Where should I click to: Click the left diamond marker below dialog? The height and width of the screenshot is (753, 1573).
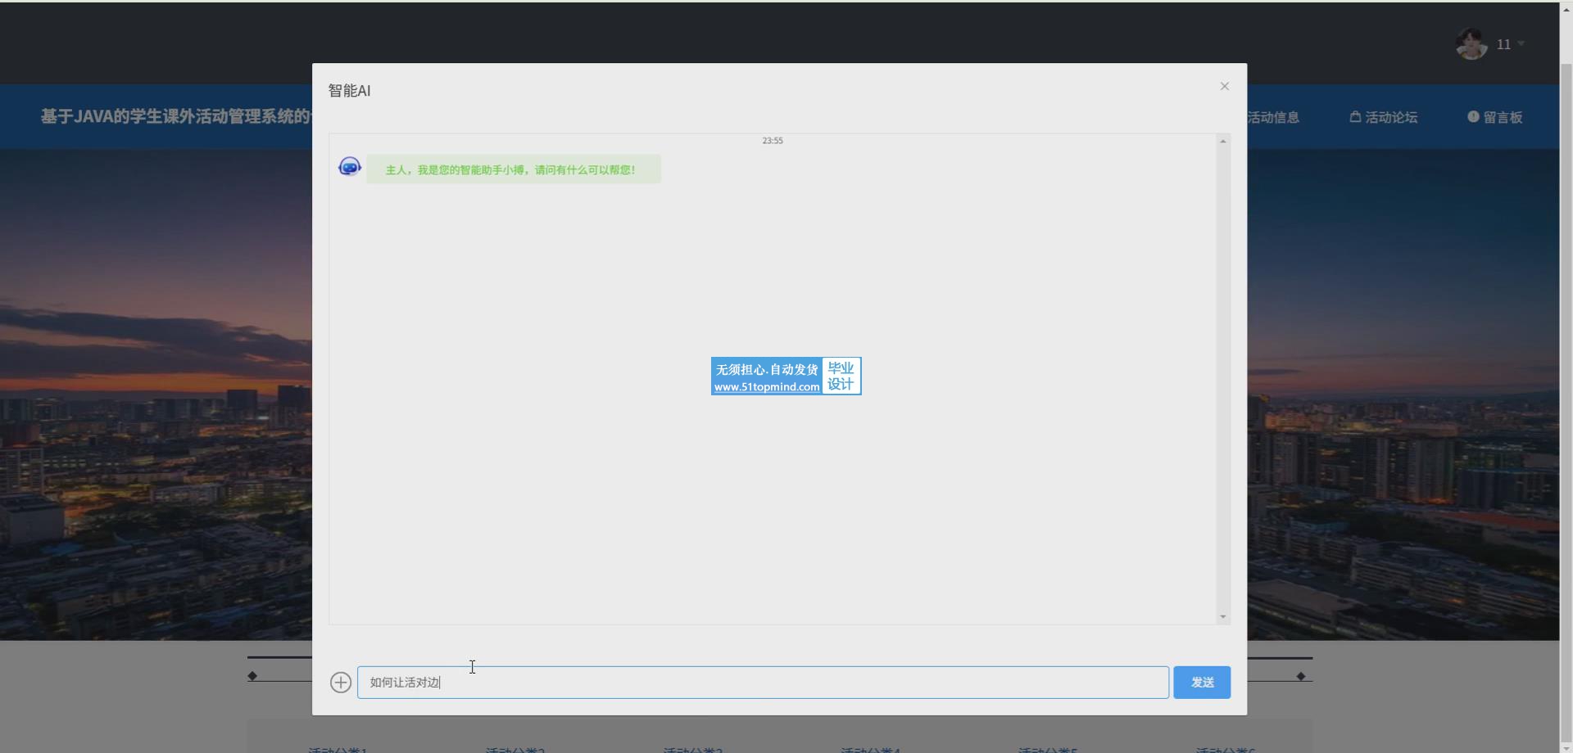252,676
